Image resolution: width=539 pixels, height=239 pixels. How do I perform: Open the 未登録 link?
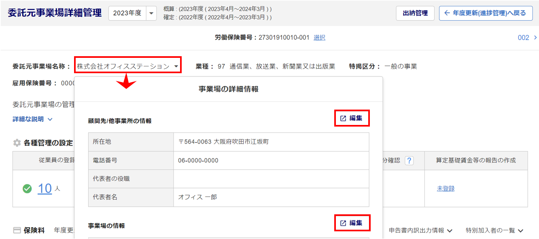(x=446, y=188)
